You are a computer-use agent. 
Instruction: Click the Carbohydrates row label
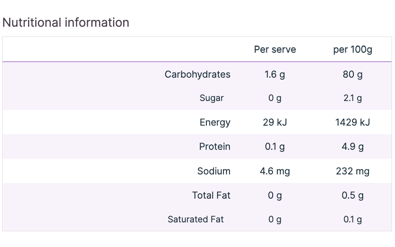click(x=197, y=74)
